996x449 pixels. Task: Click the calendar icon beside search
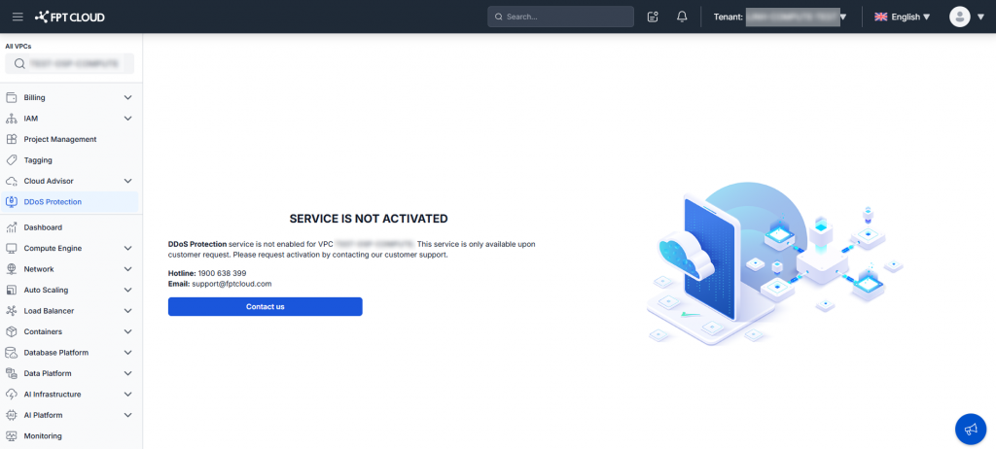pyautogui.click(x=653, y=17)
